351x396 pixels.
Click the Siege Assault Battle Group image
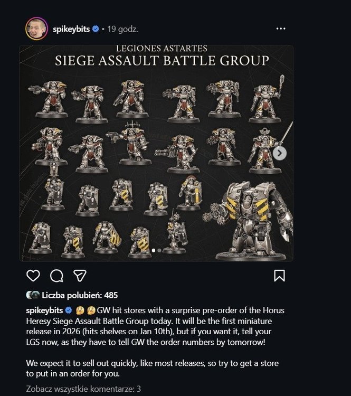click(x=156, y=153)
